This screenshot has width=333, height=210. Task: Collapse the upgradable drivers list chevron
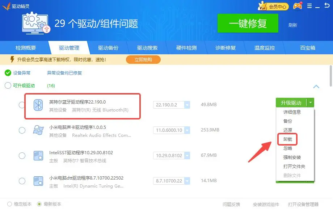[x=316, y=87]
